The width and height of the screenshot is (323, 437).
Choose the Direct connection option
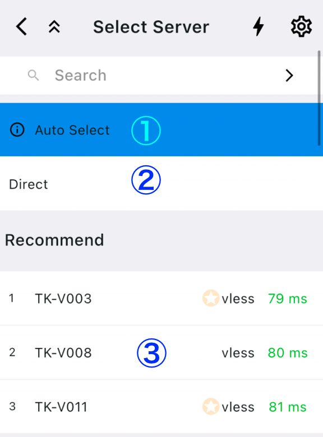point(161,183)
